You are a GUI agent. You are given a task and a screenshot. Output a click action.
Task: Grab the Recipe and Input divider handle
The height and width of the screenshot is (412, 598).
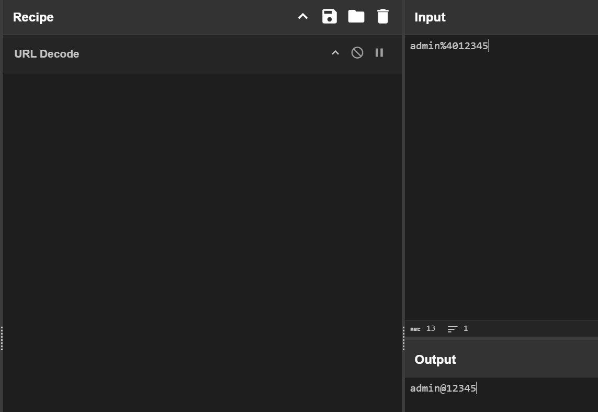(403, 338)
